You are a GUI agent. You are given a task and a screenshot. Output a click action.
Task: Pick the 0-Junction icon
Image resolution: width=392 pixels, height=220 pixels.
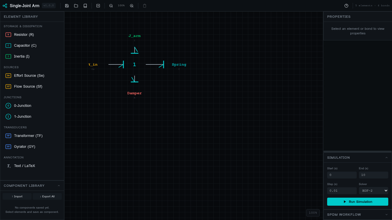[x=8, y=106]
